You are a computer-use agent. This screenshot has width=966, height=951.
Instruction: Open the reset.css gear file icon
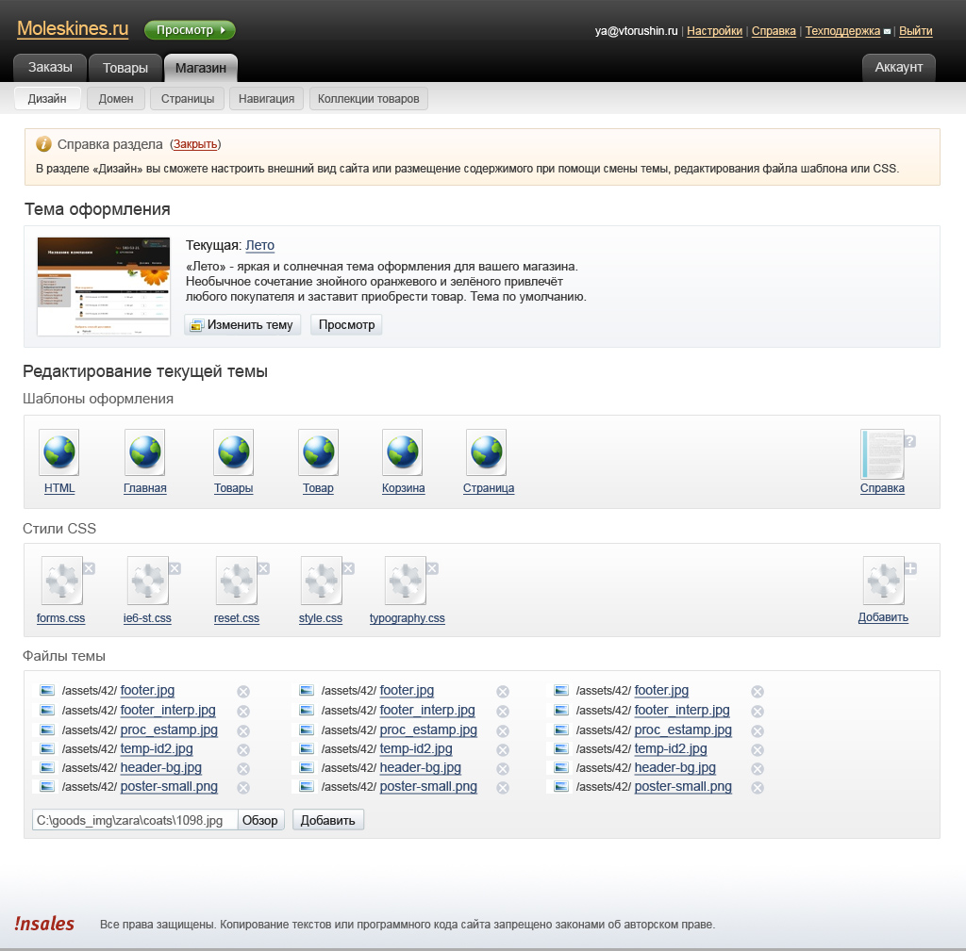tap(237, 582)
